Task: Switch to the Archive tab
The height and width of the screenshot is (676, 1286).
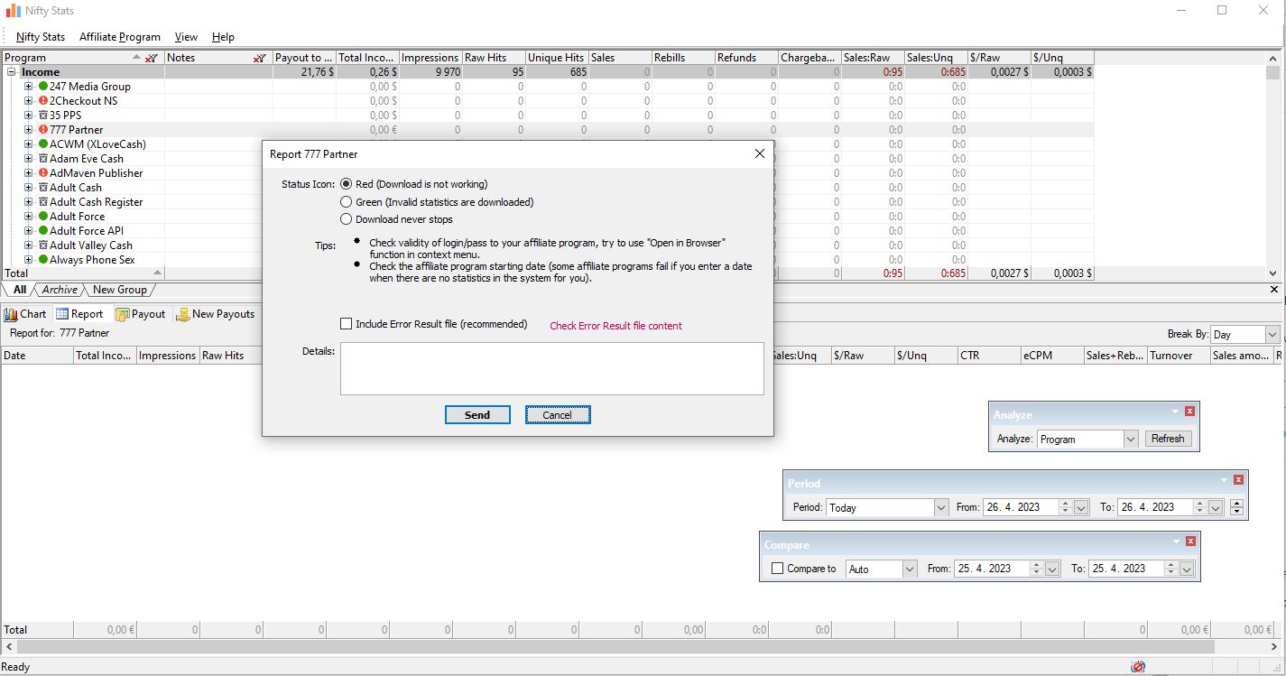Action: pos(58,290)
